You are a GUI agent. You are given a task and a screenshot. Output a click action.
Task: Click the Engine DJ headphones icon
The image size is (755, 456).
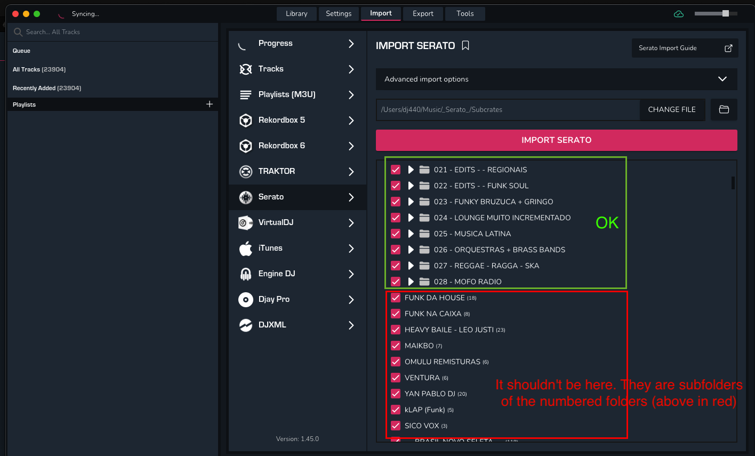tap(245, 274)
